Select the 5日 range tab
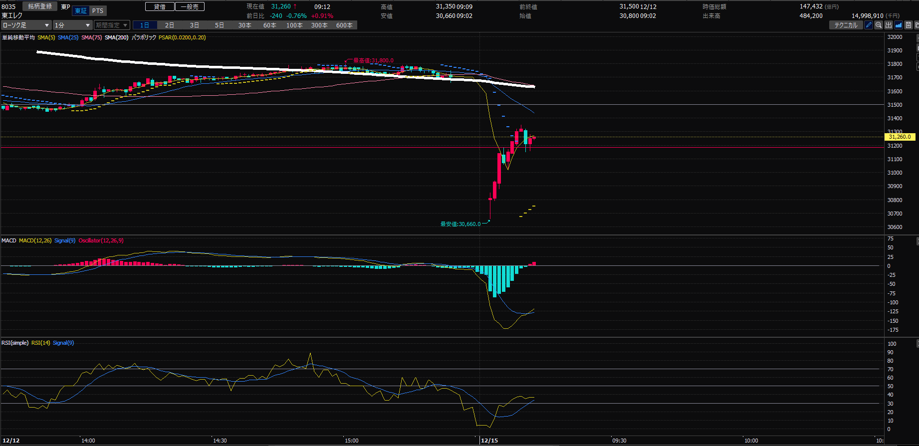 click(220, 25)
